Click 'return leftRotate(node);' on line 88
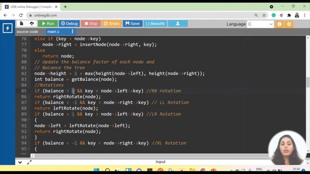Viewport: 310px width, 174px height. point(66,108)
